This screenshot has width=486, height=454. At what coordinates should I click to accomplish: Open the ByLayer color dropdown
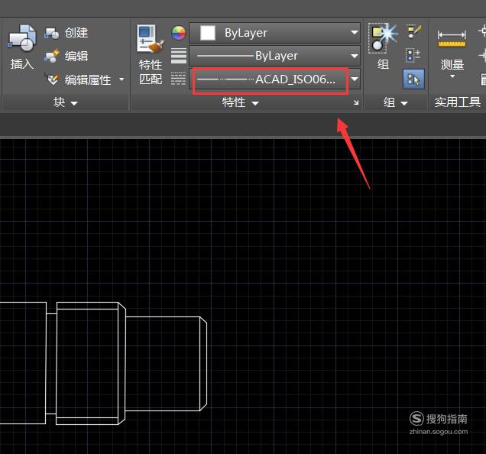point(355,32)
